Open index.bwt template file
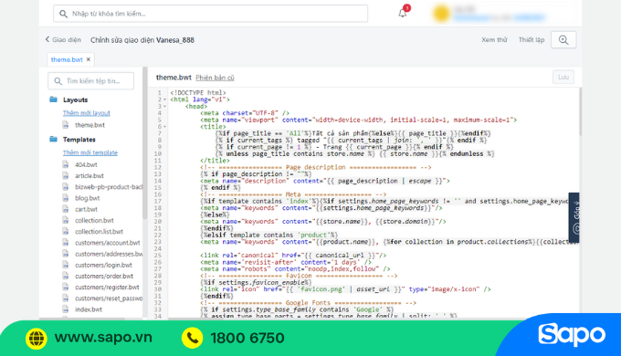 [89, 309]
